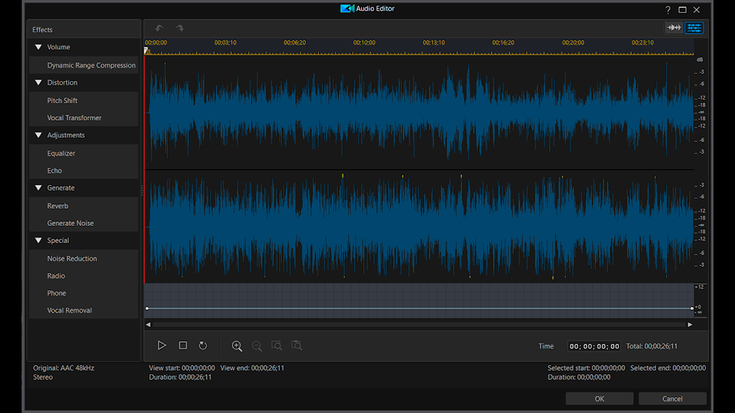
Task: Click the Loop playback icon
Action: tap(202, 346)
